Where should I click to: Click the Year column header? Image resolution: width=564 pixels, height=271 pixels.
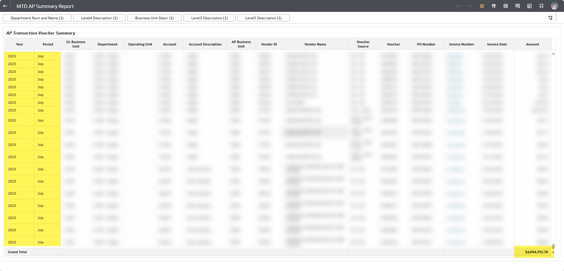(20, 44)
